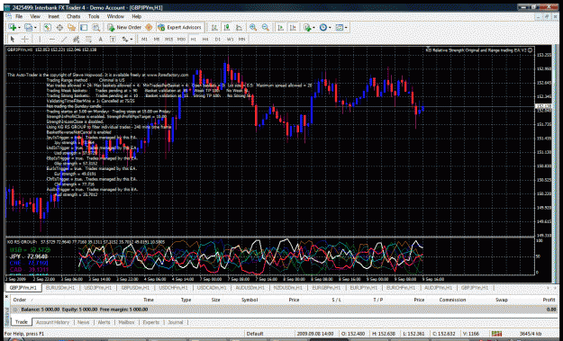This screenshot has height=341, width=563.
Task: Toggle Expert Advisors on or off
Action: (x=180, y=28)
